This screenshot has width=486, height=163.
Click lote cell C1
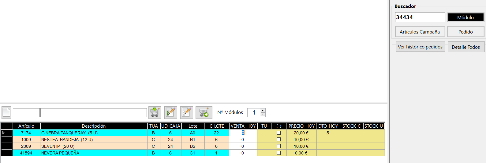point(193,153)
